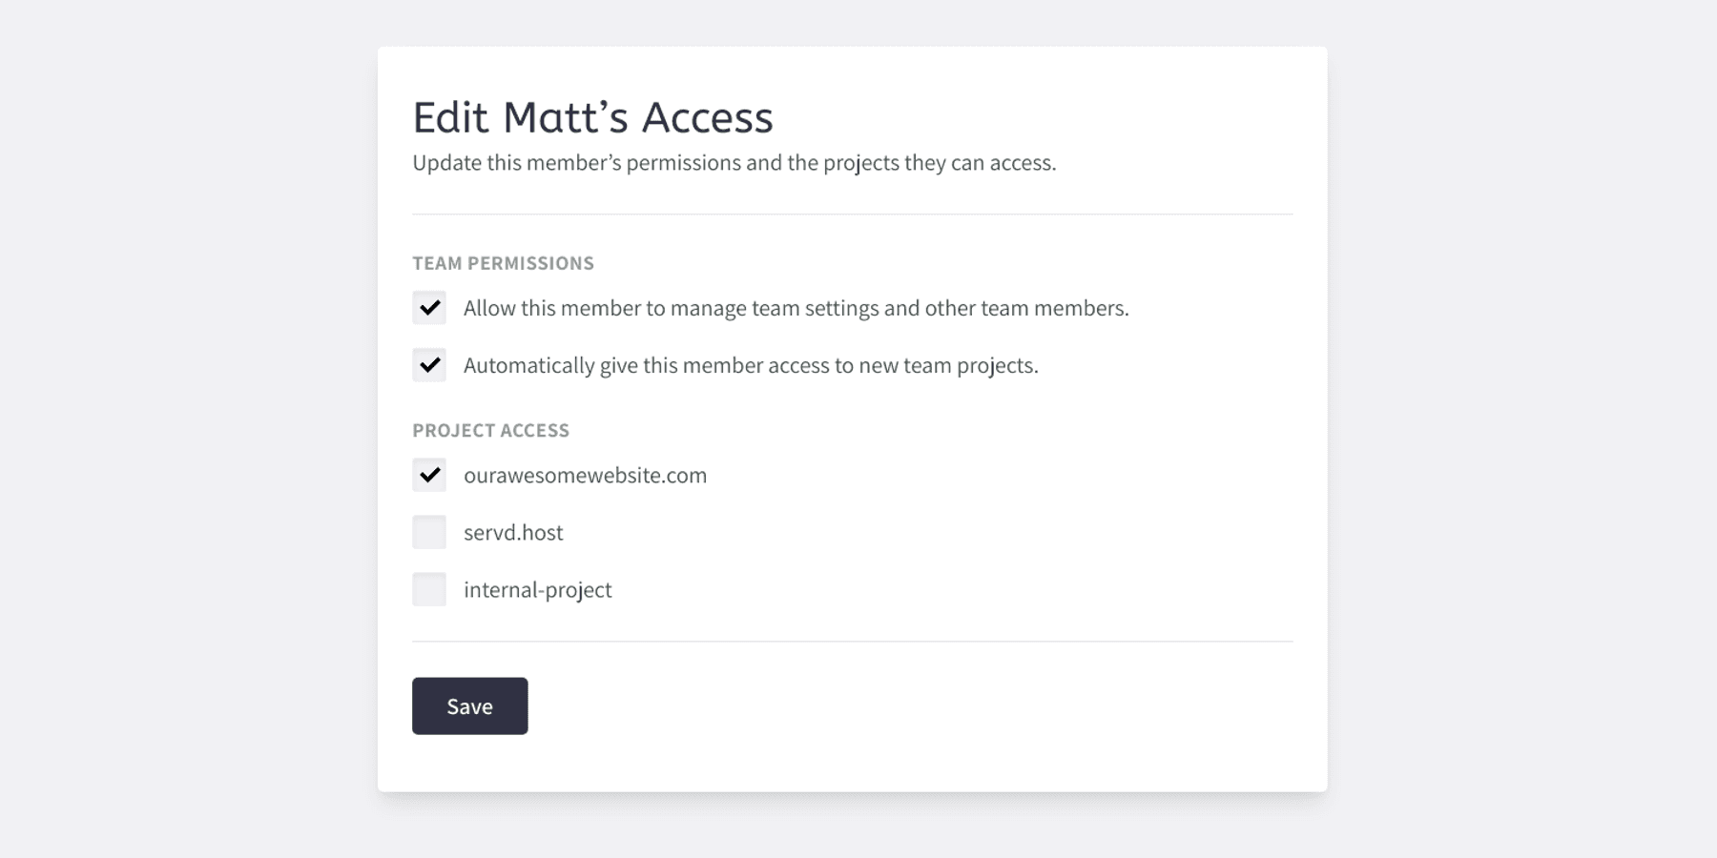The width and height of the screenshot is (1717, 858).
Task: Click the internal-project label text
Action: tap(538, 590)
